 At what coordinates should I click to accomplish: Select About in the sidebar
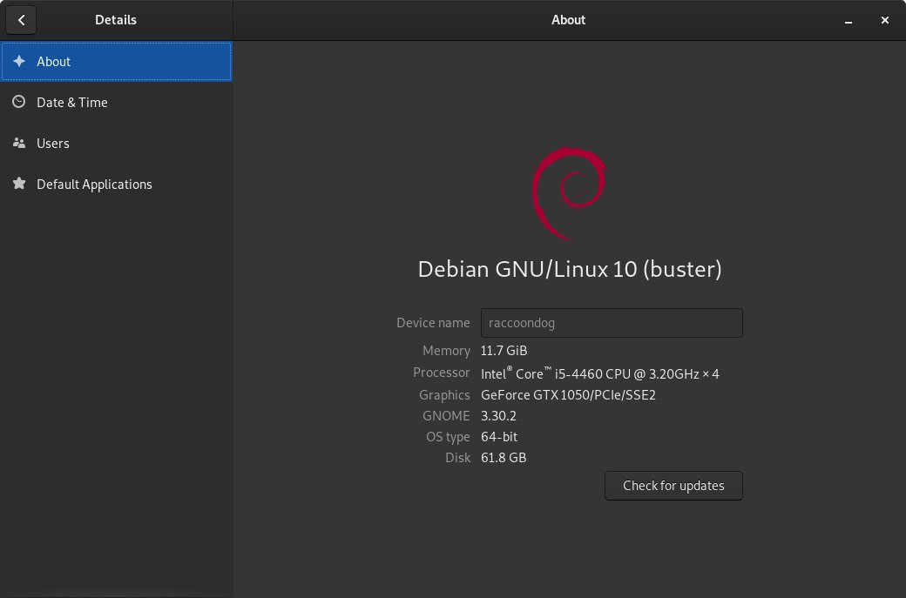tap(54, 61)
